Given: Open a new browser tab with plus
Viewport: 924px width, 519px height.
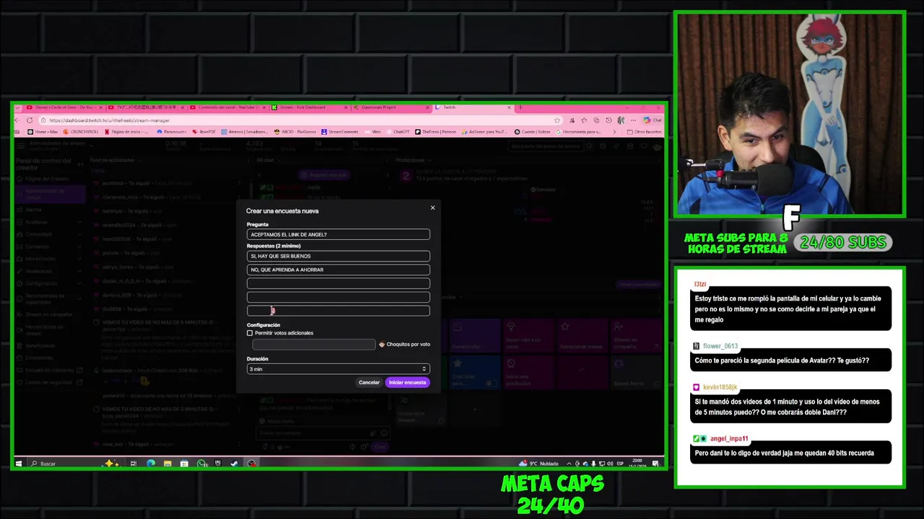Looking at the screenshot, I should coord(520,107).
